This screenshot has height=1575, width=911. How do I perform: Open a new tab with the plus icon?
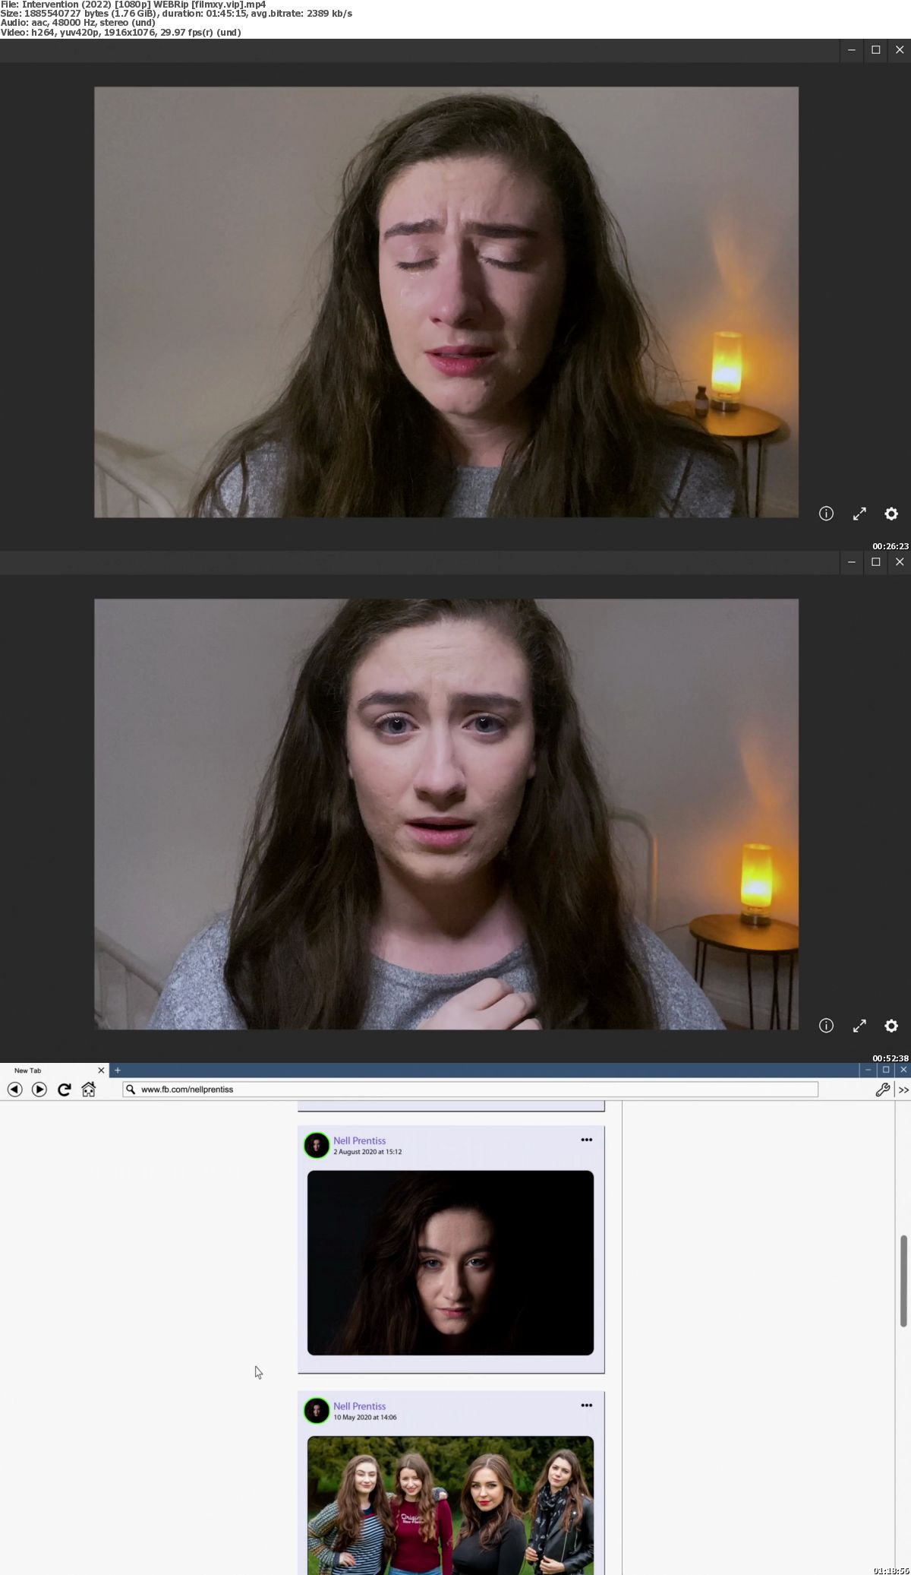[x=118, y=1070]
